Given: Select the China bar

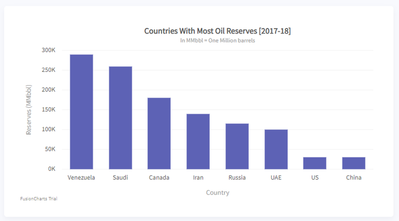Looking at the screenshot, I should [354, 163].
